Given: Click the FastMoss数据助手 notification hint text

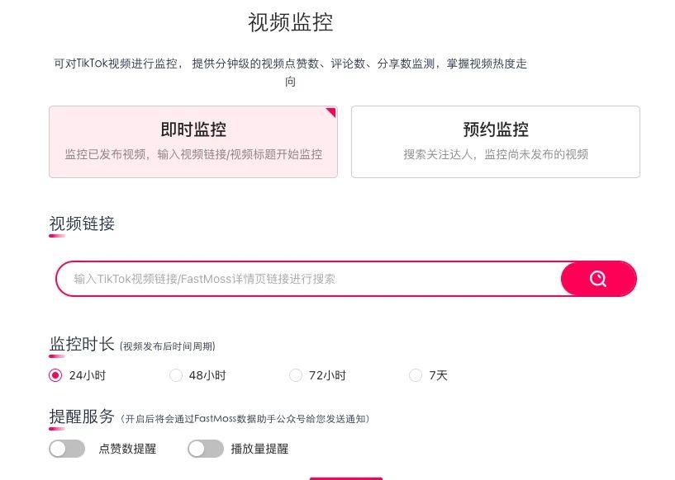Looking at the screenshot, I should pyautogui.click(x=245, y=419).
